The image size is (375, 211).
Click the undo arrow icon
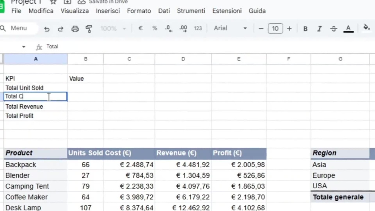click(46, 29)
